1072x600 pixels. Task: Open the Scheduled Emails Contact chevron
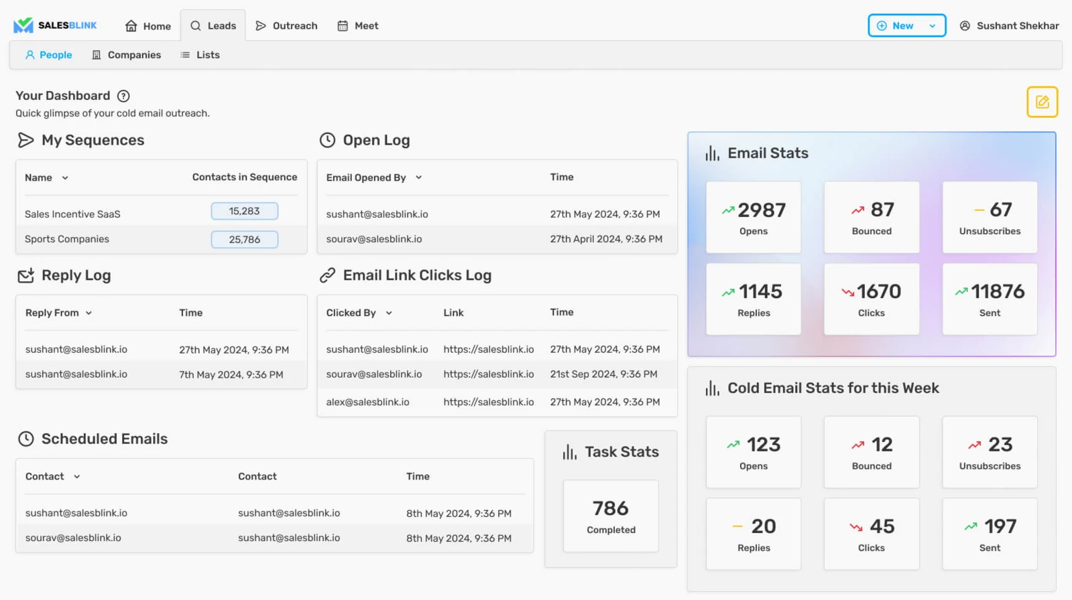click(77, 477)
